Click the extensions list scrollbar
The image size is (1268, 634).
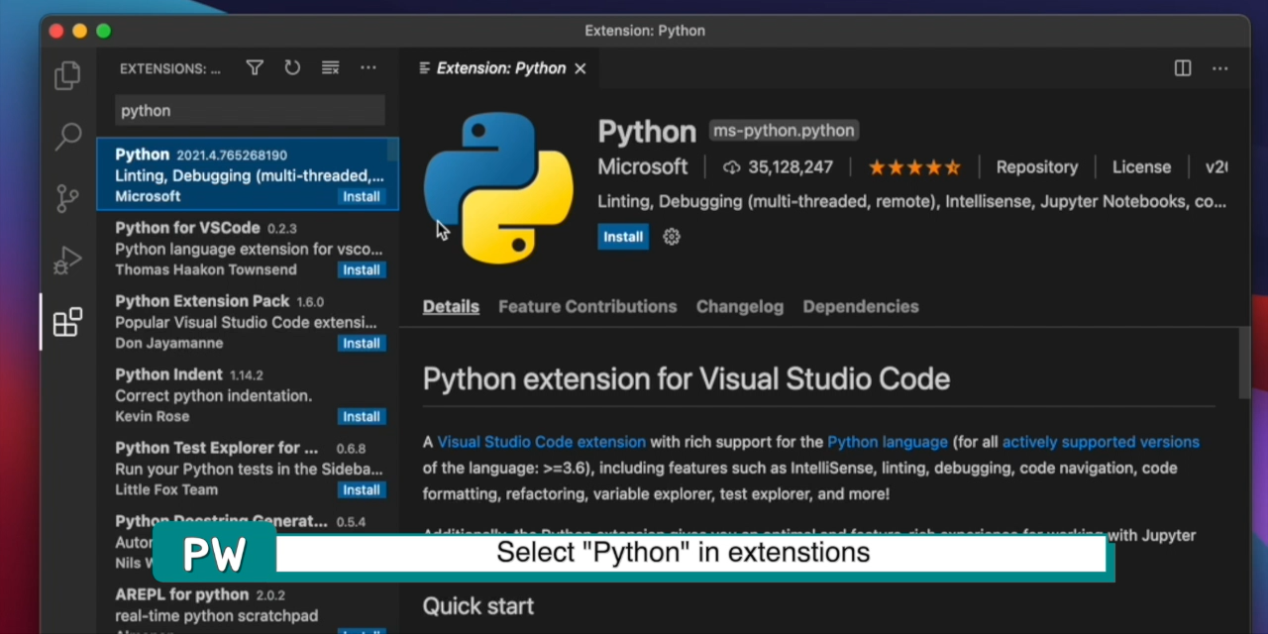(x=392, y=151)
